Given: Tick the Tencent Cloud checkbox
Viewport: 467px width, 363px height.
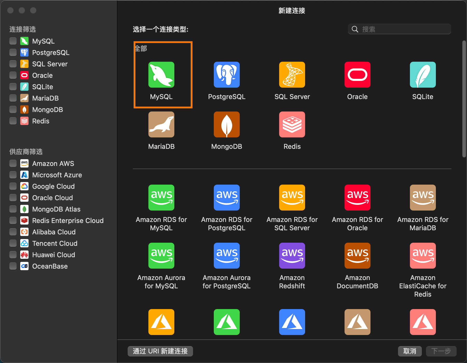Looking at the screenshot, I should (13, 243).
